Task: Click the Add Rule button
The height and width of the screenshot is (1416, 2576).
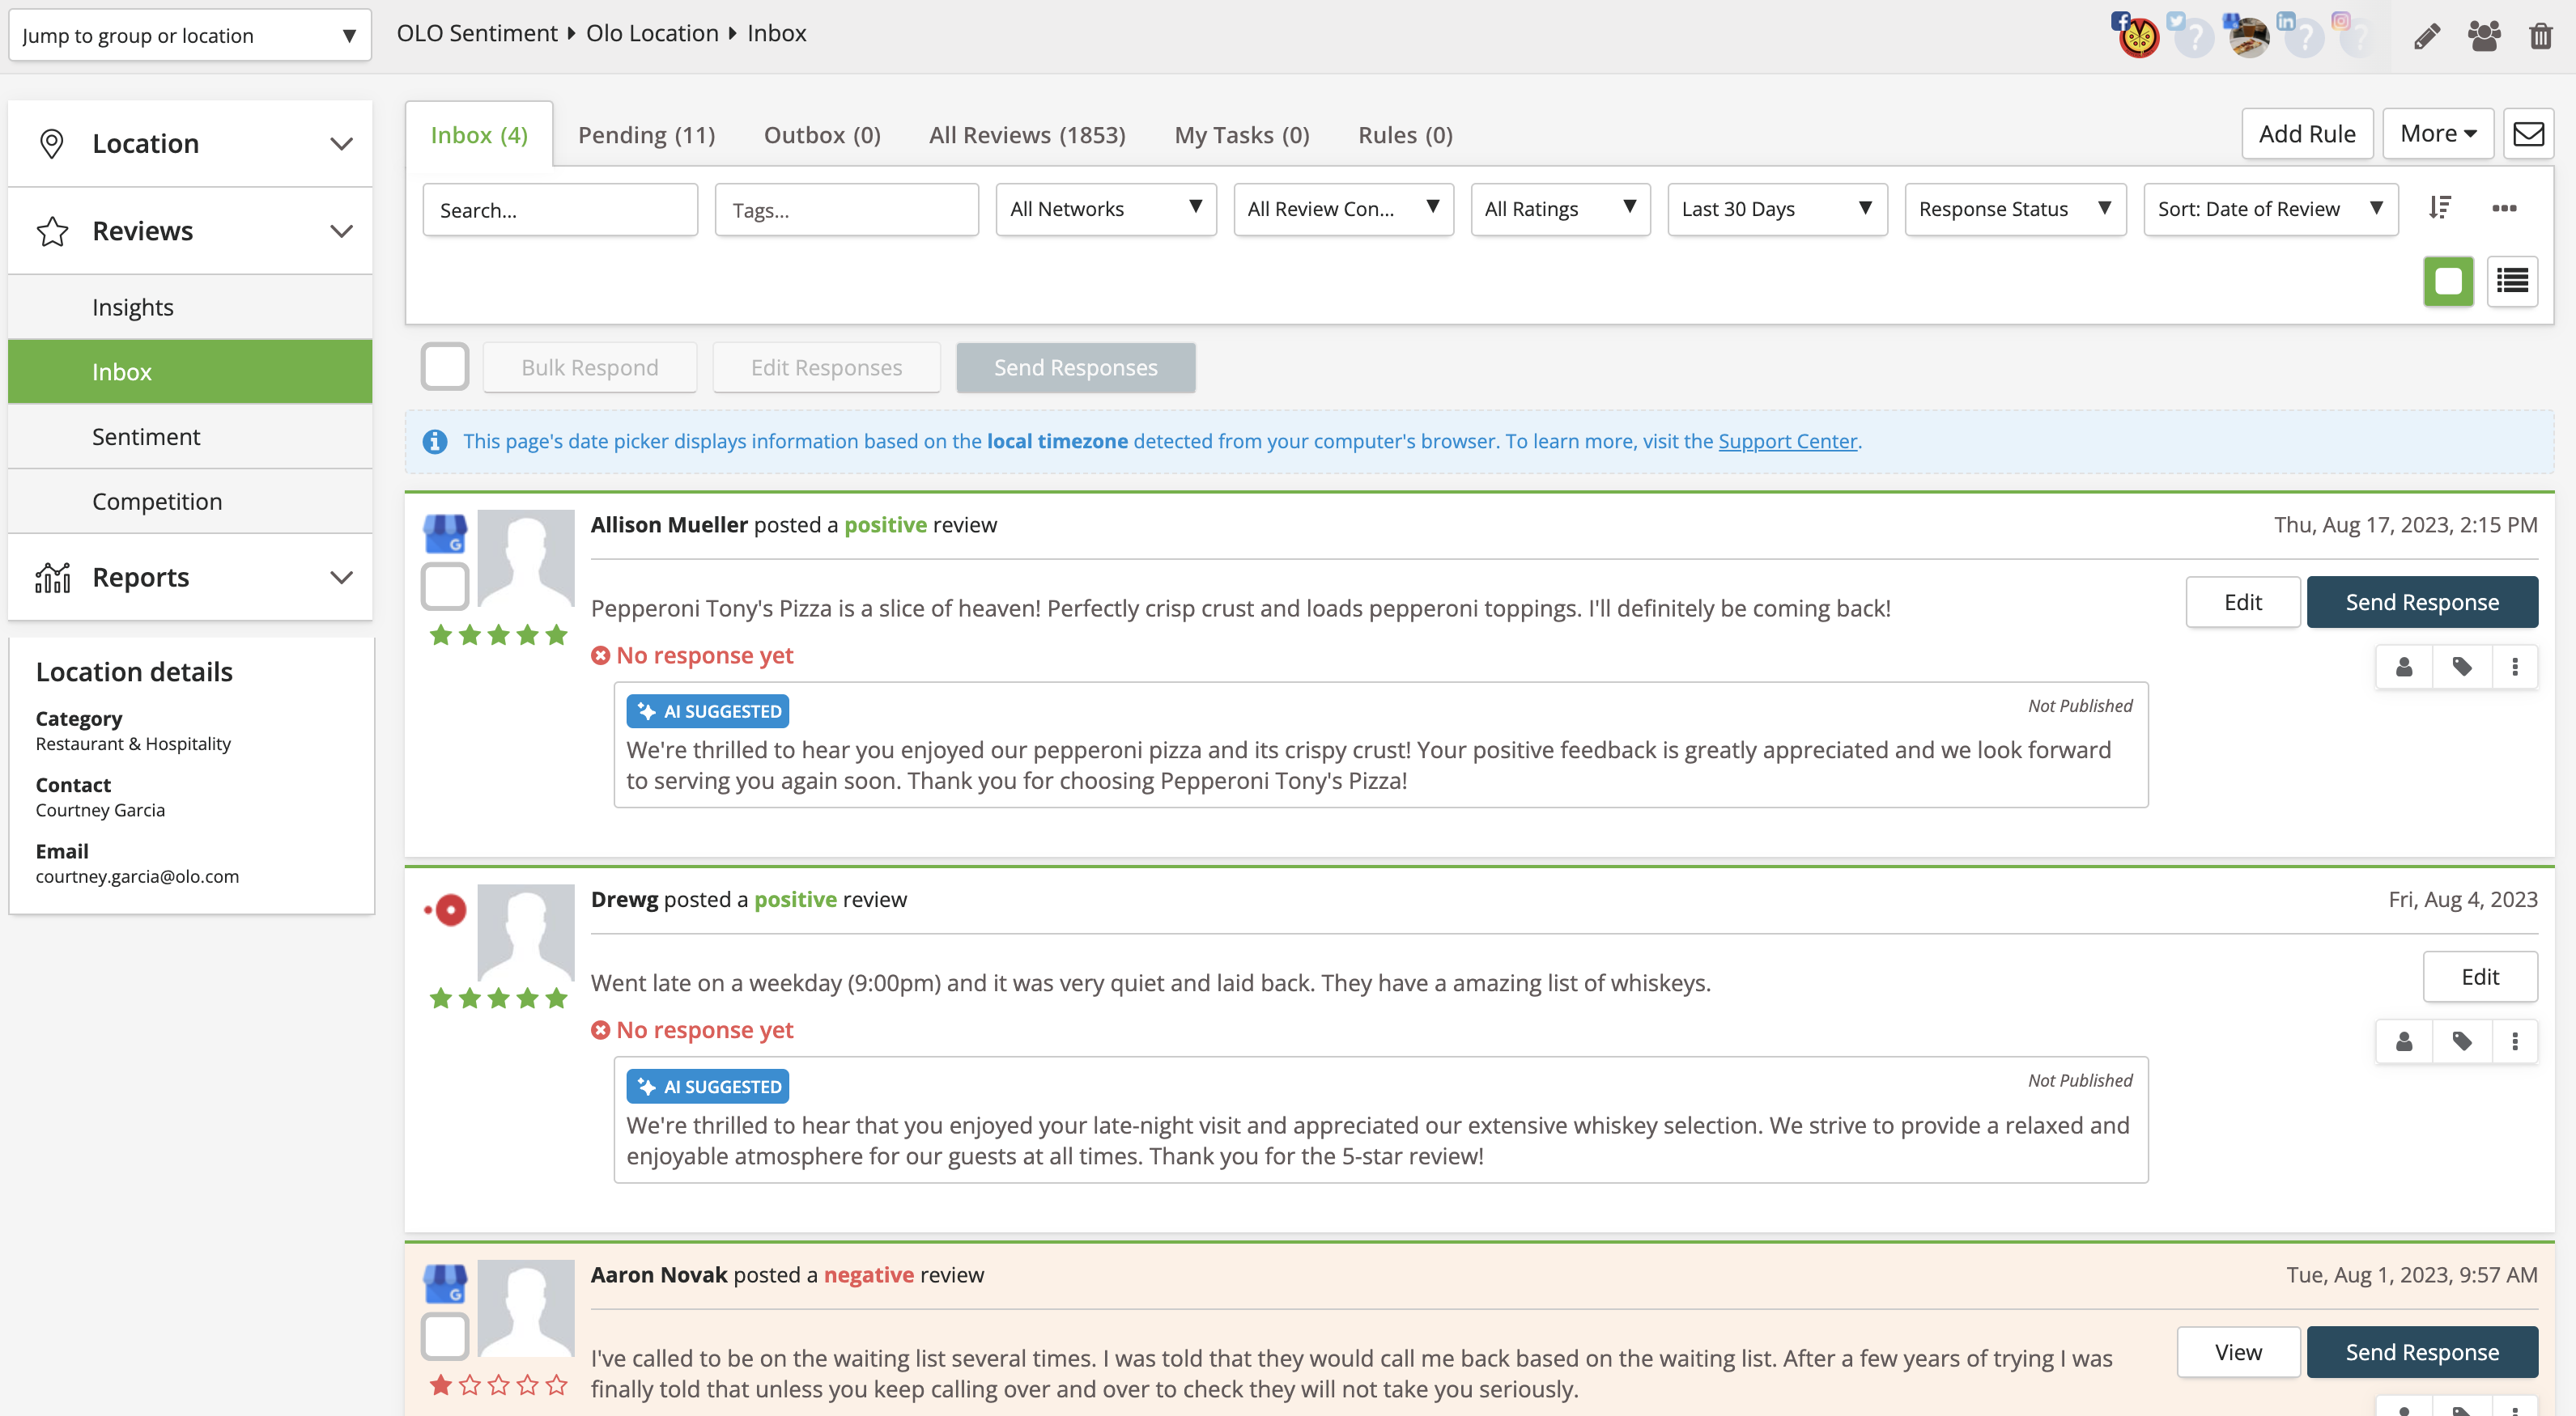Action: tap(2307, 134)
